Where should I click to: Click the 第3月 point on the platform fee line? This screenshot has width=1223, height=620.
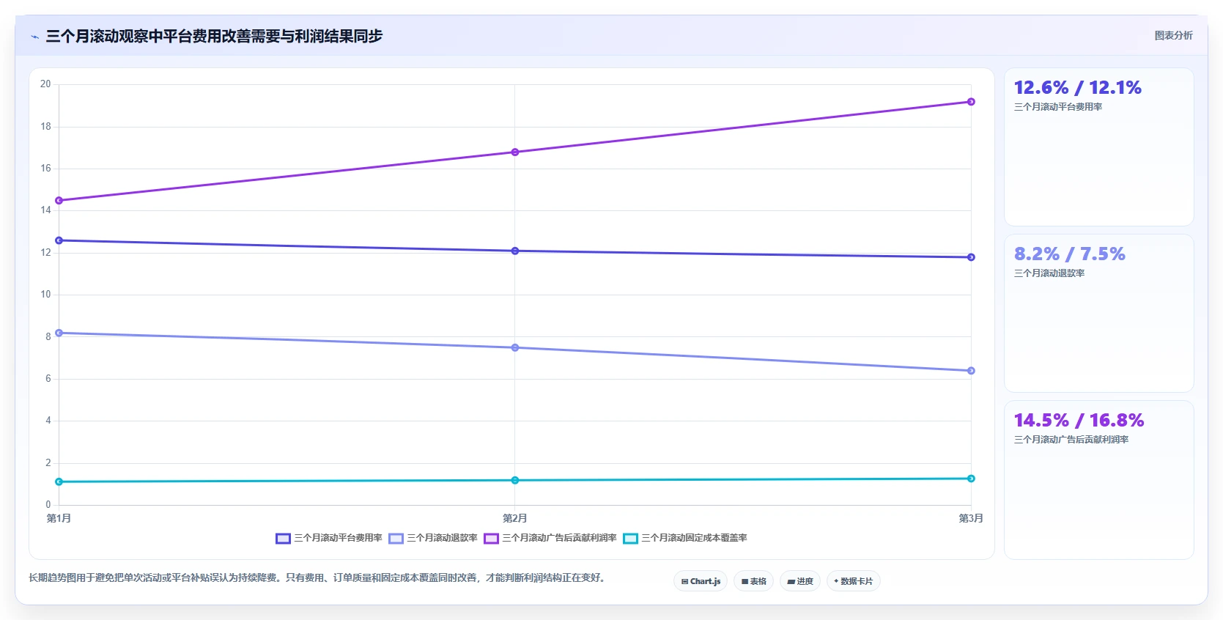coord(971,257)
